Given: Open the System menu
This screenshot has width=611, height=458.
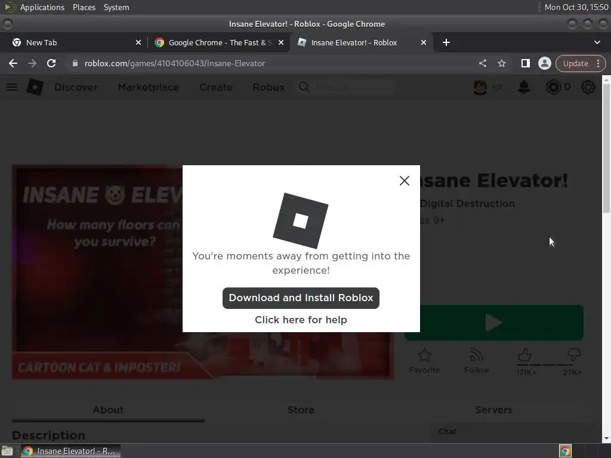Looking at the screenshot, I should (x=116, y=7).
